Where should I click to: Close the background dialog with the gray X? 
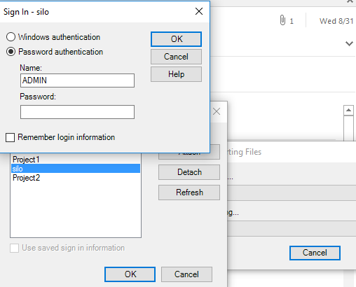(217, 111)
